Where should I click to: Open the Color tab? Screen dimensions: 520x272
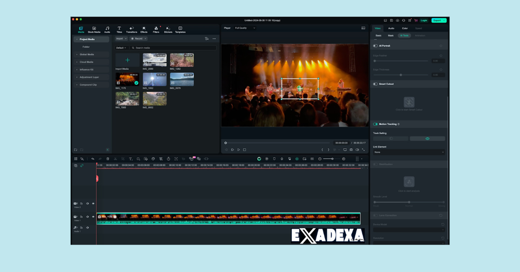(x=405, y=28)
